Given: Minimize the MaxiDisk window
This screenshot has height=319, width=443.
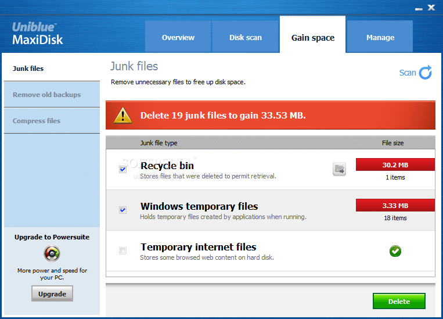Looking at the screenshot, I should (419, 9).
